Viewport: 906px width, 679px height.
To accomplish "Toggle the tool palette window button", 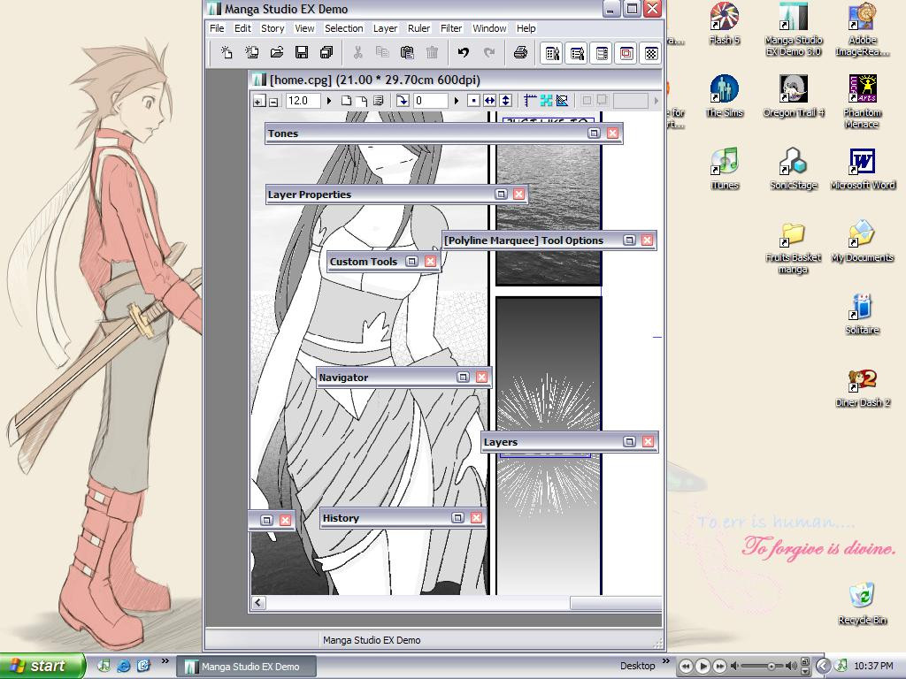I will coord(552,53).
